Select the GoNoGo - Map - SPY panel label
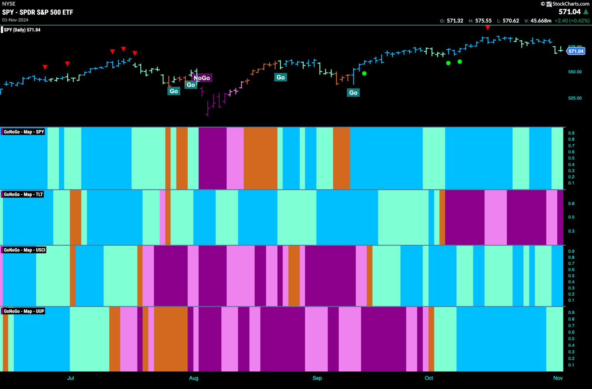The image size is (592, 389). [24, 132]
